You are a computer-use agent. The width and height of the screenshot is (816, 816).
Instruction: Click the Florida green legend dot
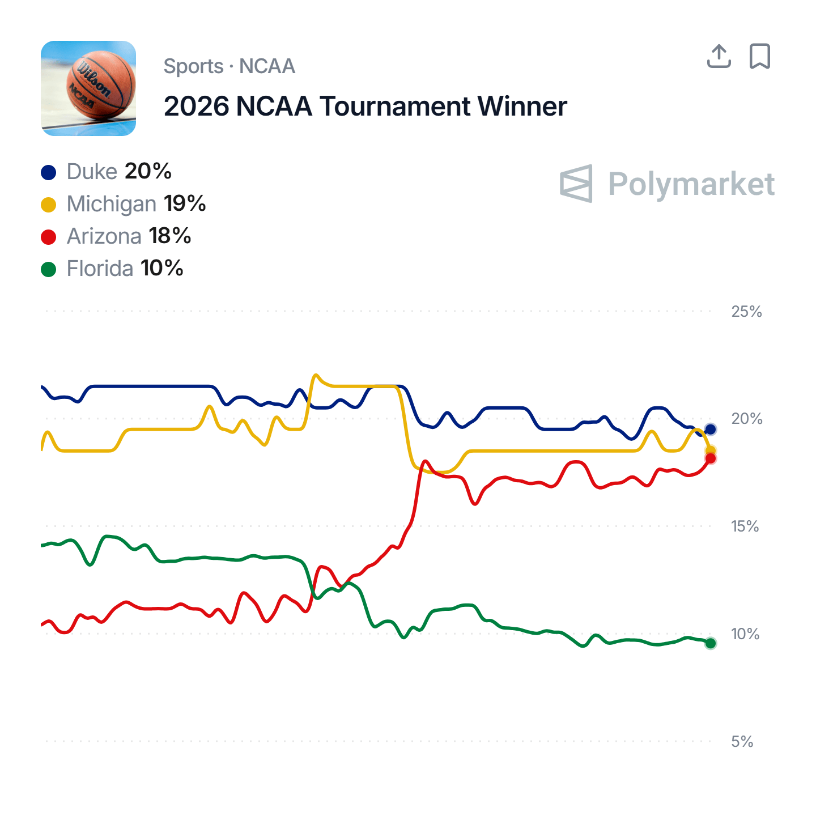coord(49,269)
